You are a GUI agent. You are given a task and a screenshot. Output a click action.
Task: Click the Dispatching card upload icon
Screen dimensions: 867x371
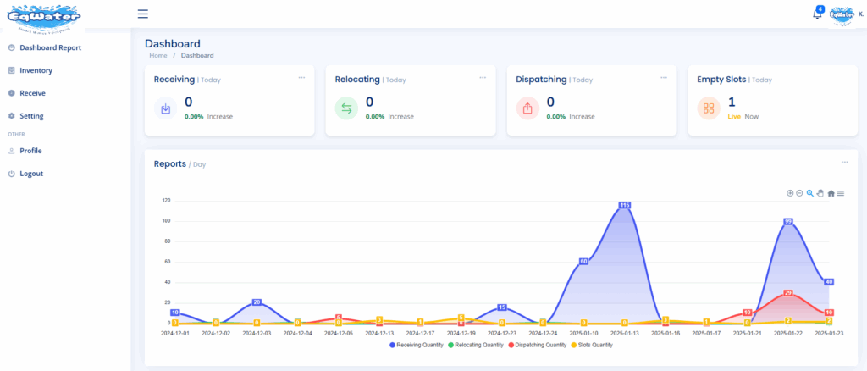point(527,108)
